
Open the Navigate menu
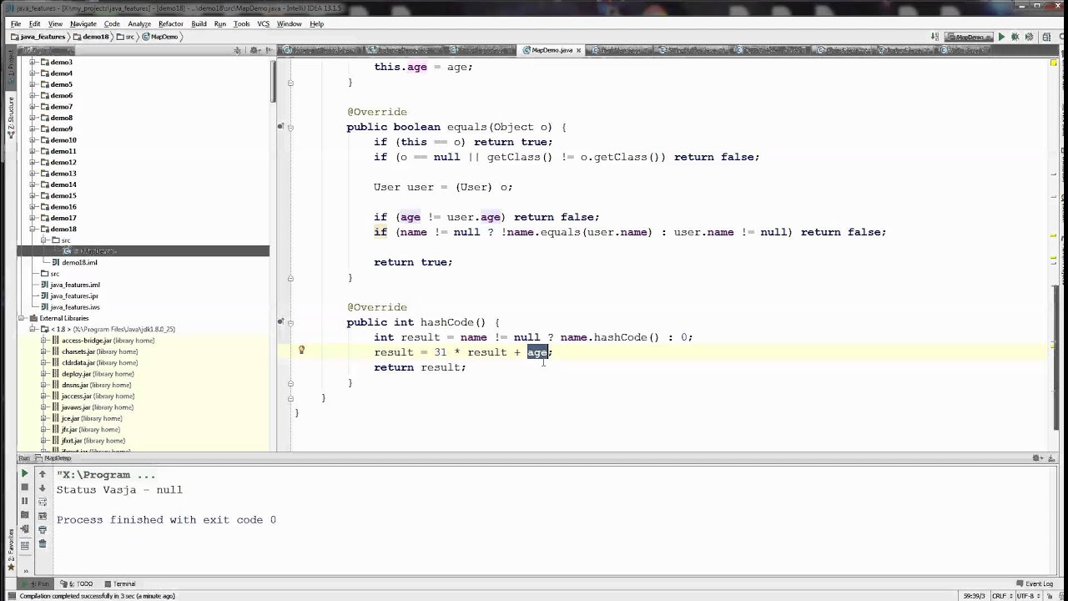[x=83, y=23]
